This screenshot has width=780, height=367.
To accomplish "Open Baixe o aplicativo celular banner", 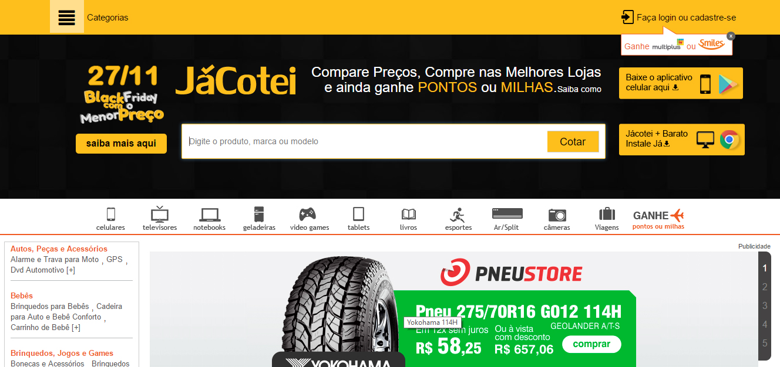I will [x=681, y=83].
